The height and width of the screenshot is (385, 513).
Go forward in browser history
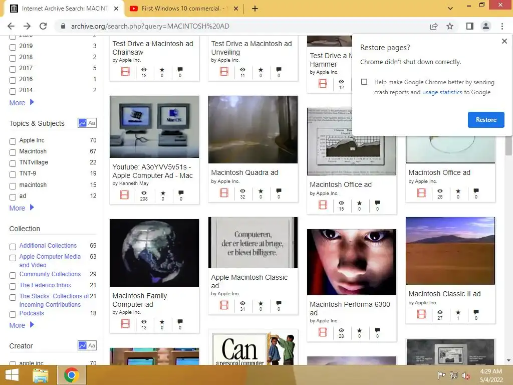tap(27, 26)
